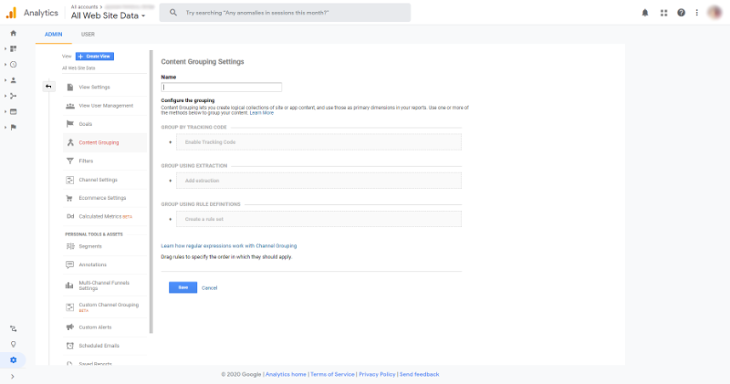
Task: Click Enable Tracking Code box
Action: tap(318, 142)
